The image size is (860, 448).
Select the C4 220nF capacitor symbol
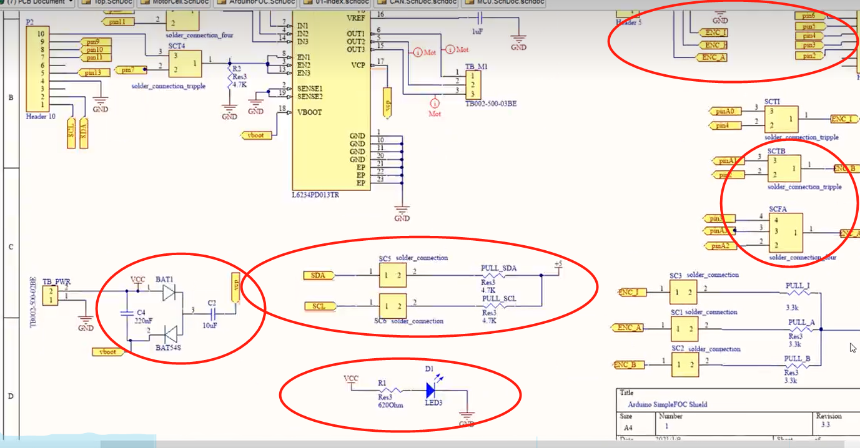[127, 312]
